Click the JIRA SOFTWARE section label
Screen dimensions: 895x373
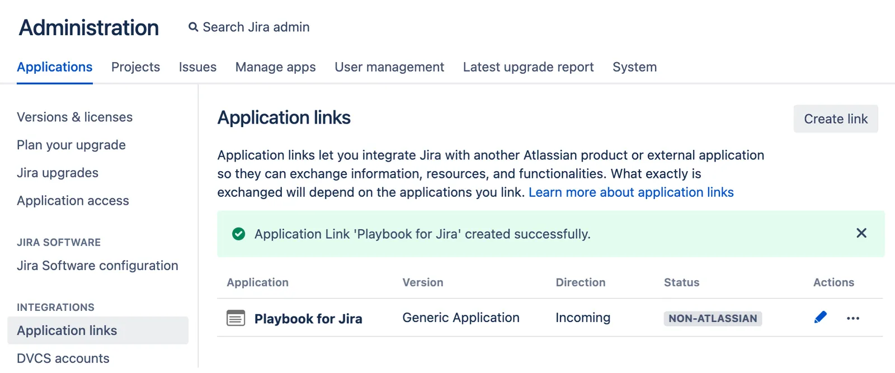[59, 242]
